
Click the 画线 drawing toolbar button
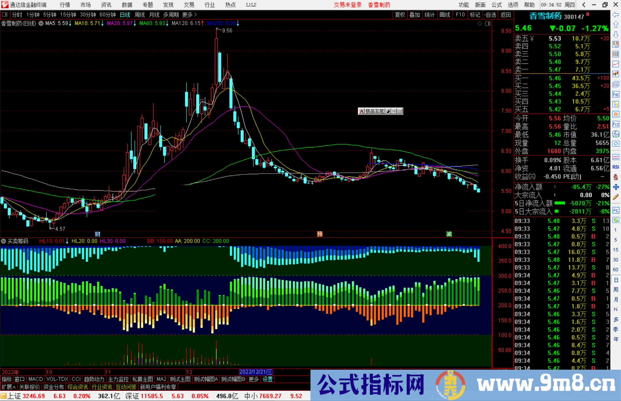[445, 15]
